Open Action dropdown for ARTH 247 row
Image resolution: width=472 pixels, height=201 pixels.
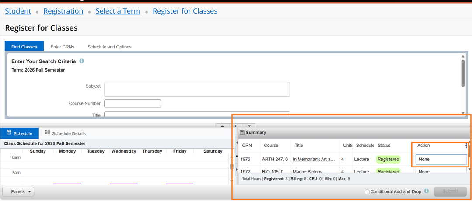pos(441,159)
